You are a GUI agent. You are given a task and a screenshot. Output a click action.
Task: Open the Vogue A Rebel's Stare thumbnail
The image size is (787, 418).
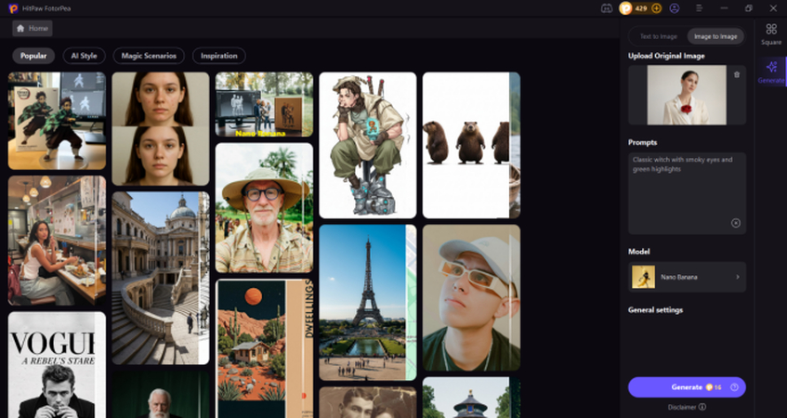pyautogui.click(x=57, y=365)
